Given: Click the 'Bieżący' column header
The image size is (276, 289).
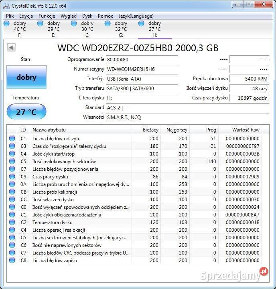Looking at the screenshot, I should 146,130.
